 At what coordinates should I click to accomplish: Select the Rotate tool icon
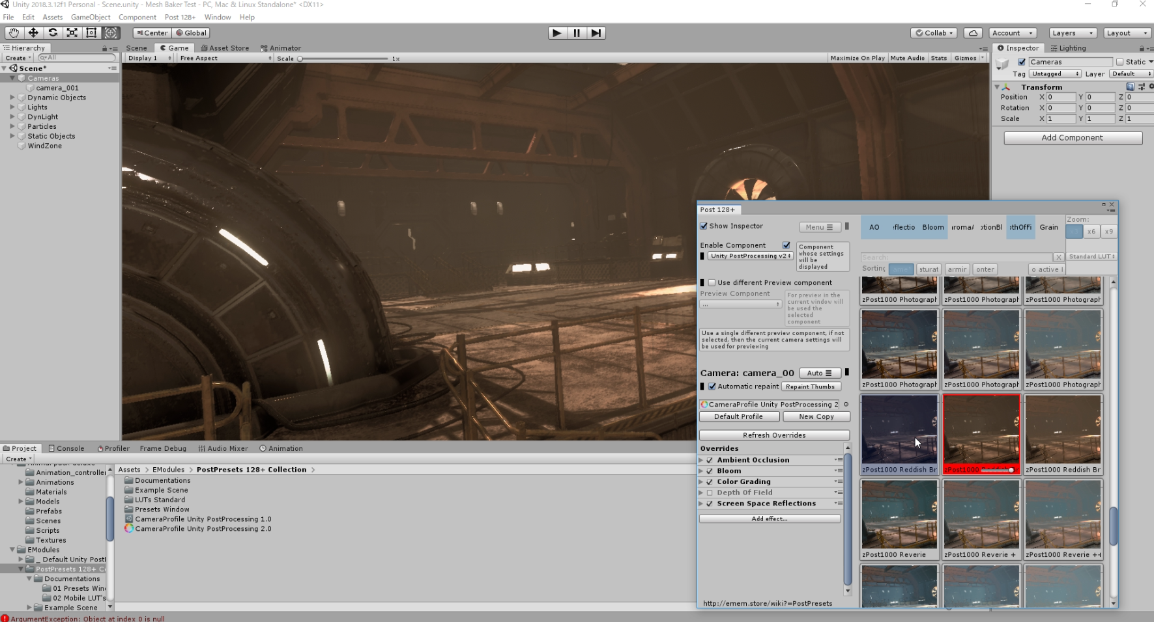click(53, 33)
